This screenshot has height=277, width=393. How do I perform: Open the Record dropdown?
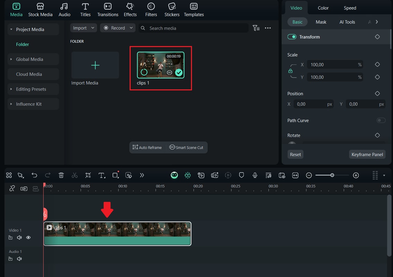click(117, 28)
